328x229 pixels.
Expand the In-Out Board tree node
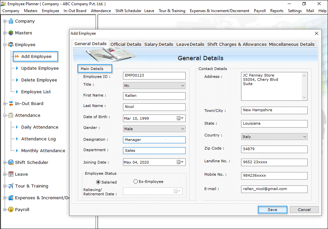click(5, 103)
